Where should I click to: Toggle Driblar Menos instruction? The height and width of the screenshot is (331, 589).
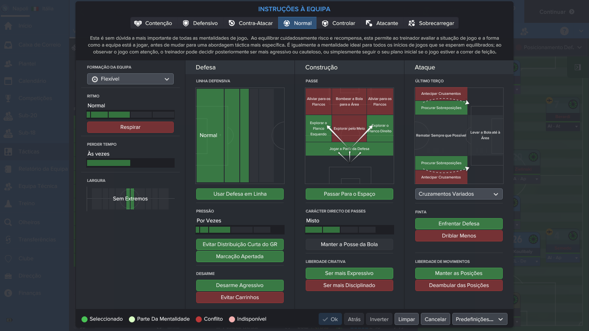(x=459, y=236)
